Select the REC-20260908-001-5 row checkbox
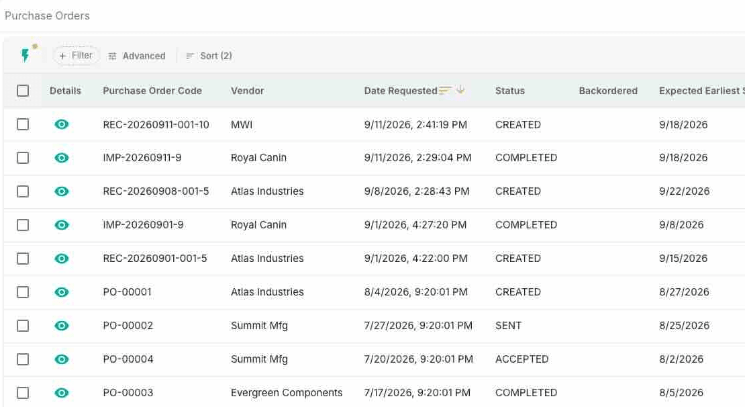 coord(23,191)
